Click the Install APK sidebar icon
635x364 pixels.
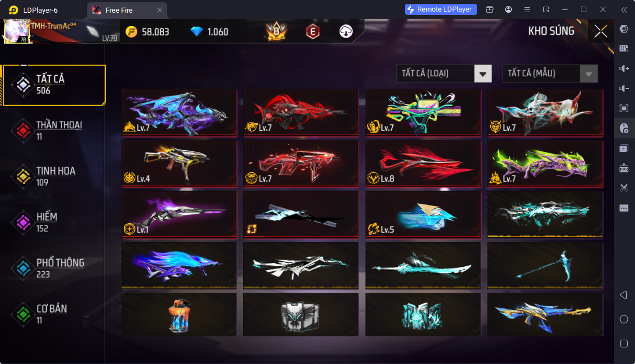[624, 167]
